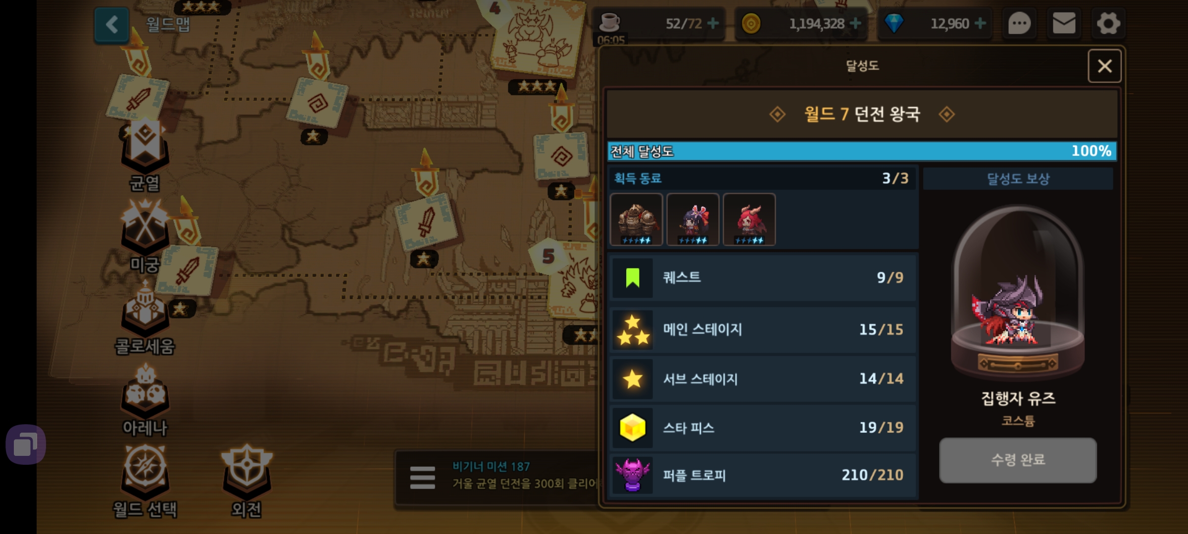Image resolution: width=1188 pixels, height=534 pixels.
Task: Add gold with the plus button
Action: [855, 23]
